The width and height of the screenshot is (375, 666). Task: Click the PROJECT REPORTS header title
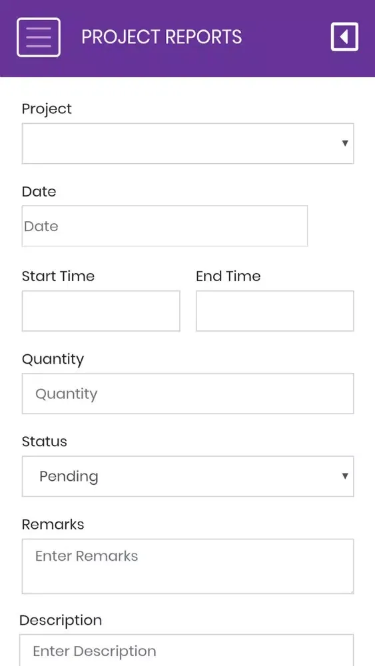(x=162, y=37)
